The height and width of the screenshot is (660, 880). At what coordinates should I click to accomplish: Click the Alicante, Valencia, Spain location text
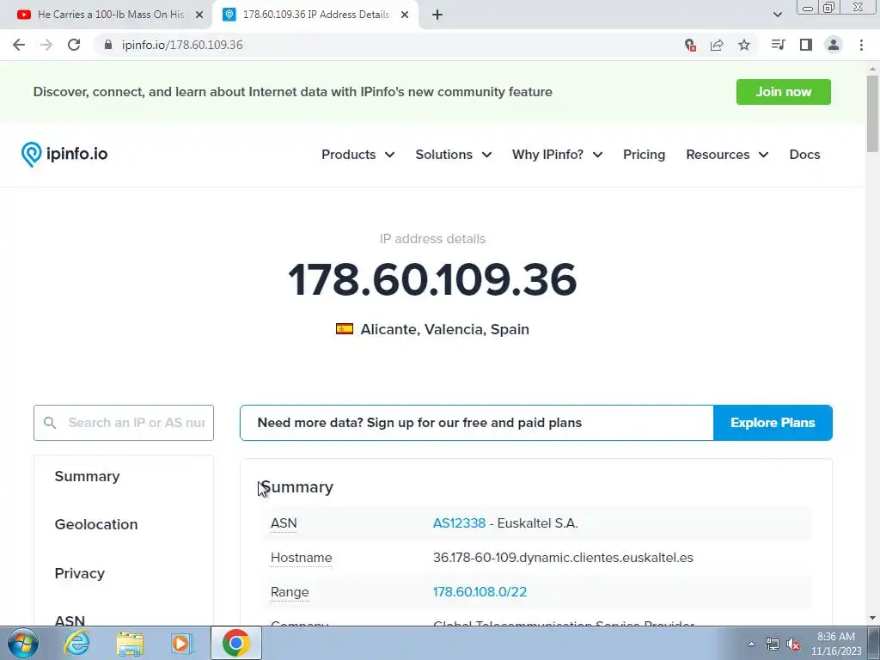[444, 329]
